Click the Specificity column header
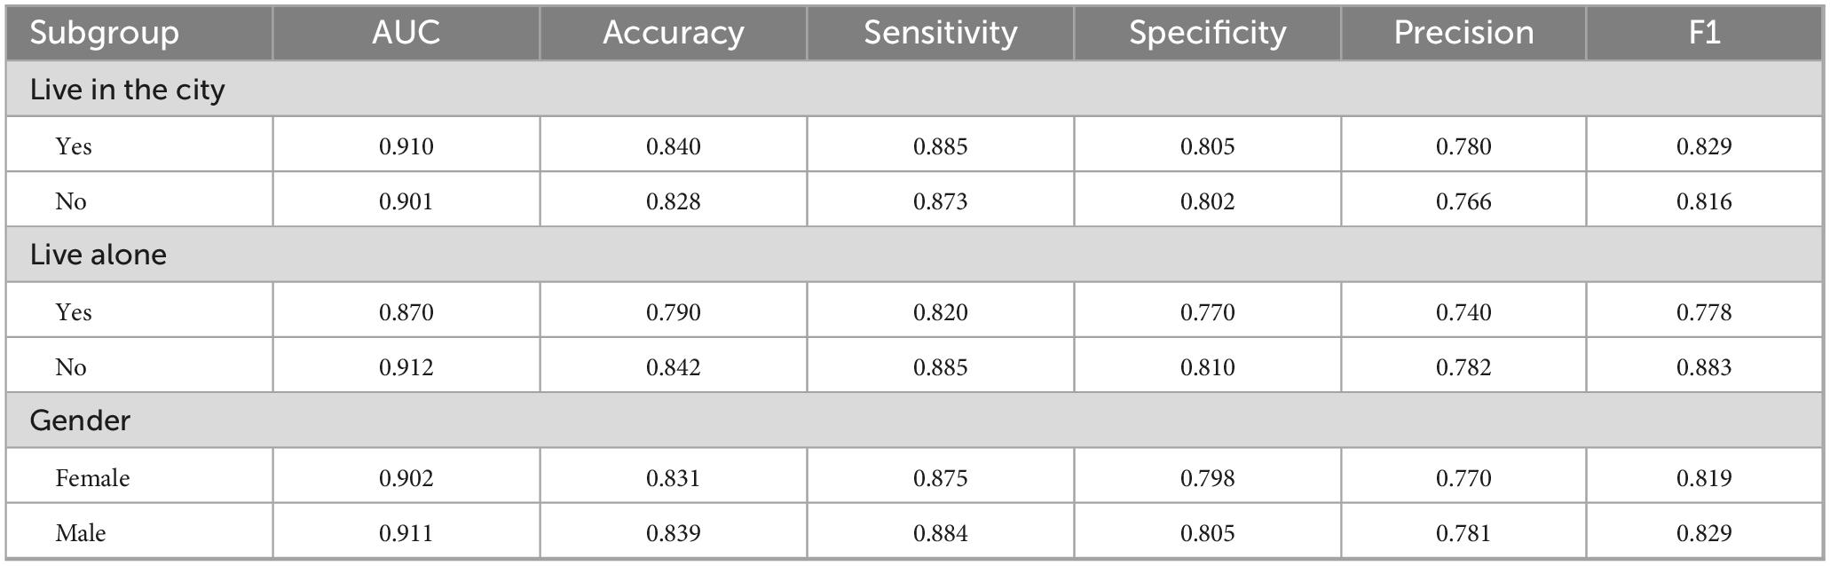 pyautogui.click(x=1207, y=33)
